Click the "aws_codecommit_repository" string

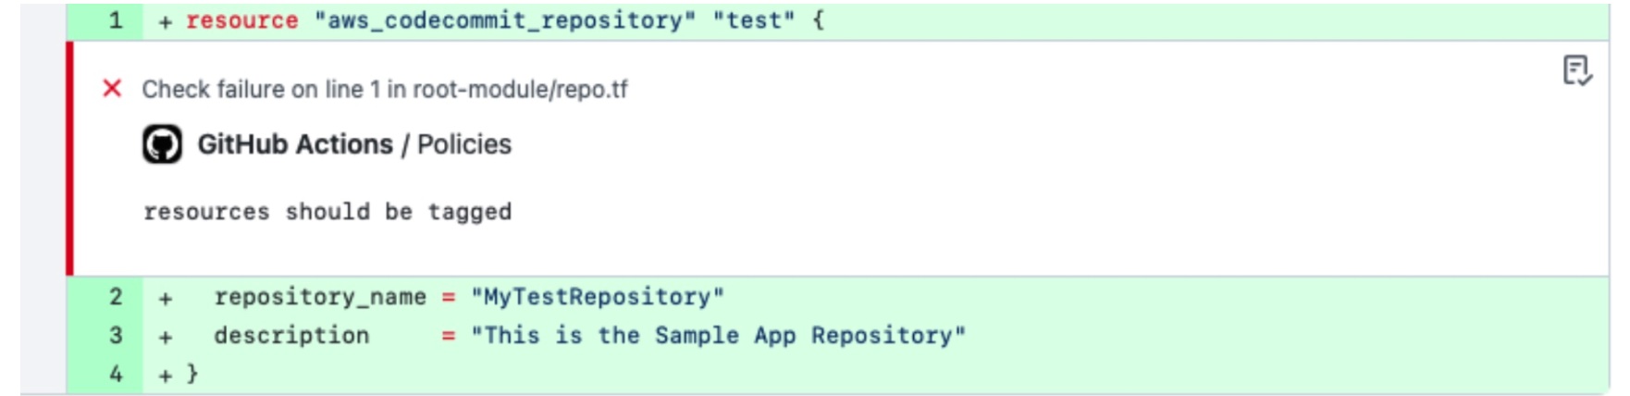[x=504, y=20]
